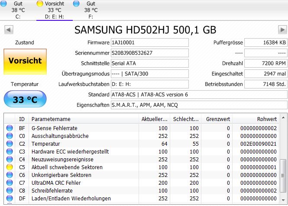Screen dimensions: 288x206
Task: Select the F: drive status tab
Action: coord(91,10)
